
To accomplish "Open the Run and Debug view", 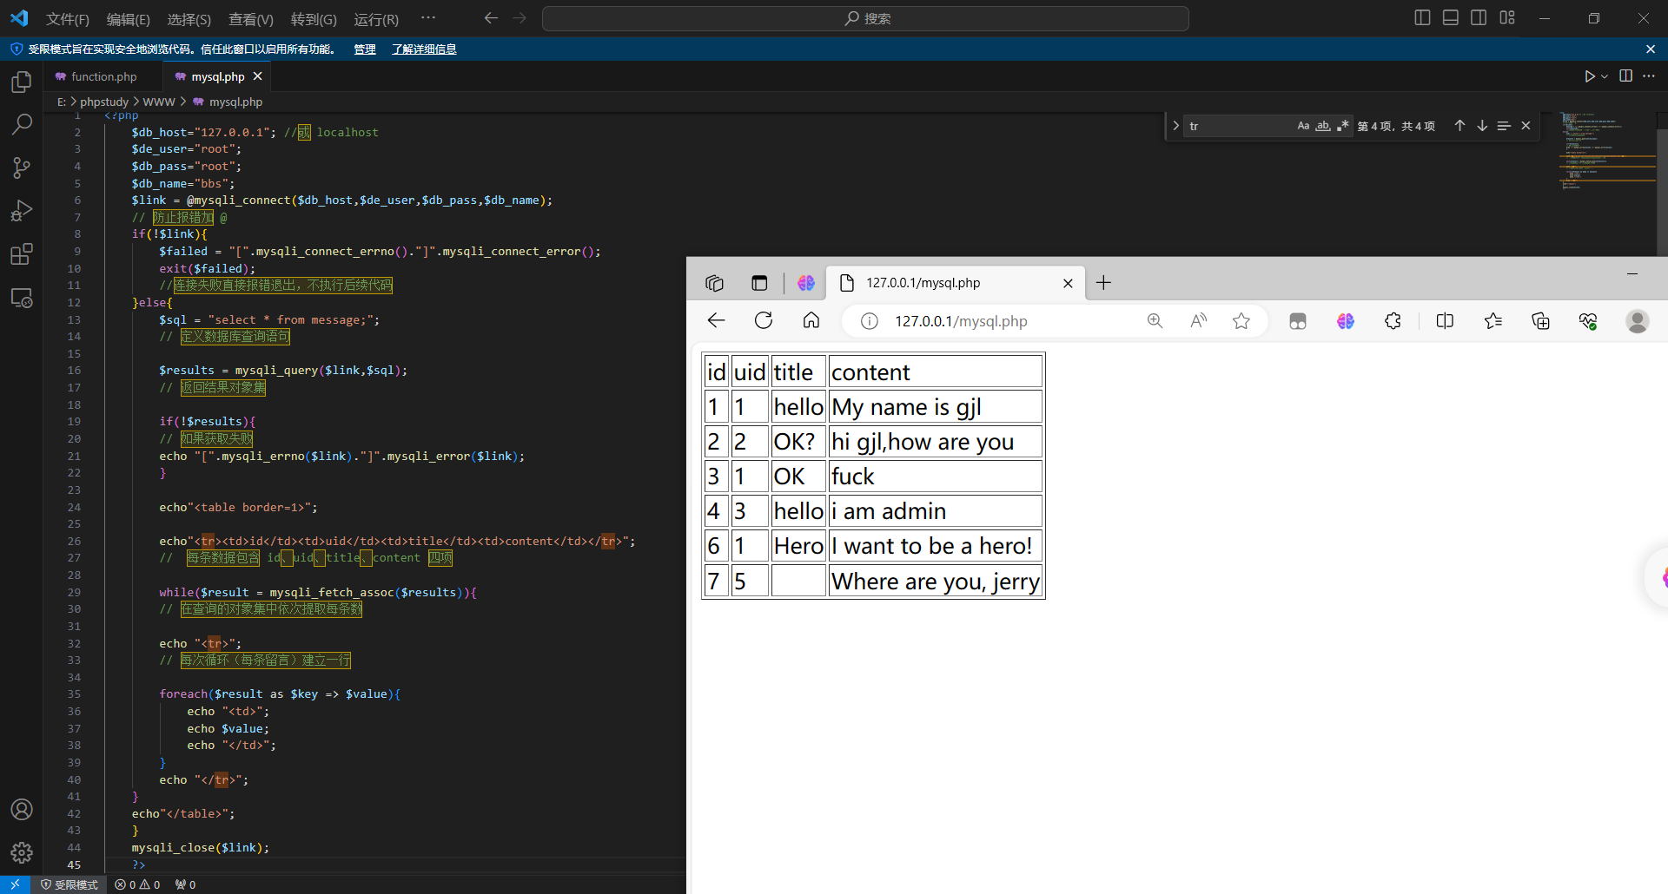I will [22, 211].
